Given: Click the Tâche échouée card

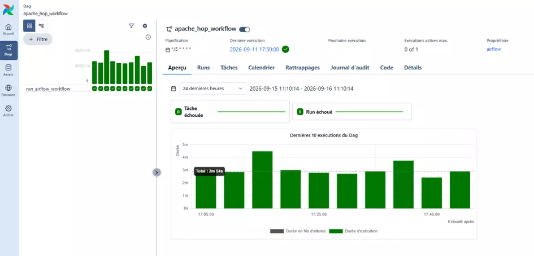Looking at the screenshot, I should pyautogui.click(x=230, y=112).
